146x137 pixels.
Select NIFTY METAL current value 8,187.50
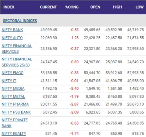(x=50, y=97)
